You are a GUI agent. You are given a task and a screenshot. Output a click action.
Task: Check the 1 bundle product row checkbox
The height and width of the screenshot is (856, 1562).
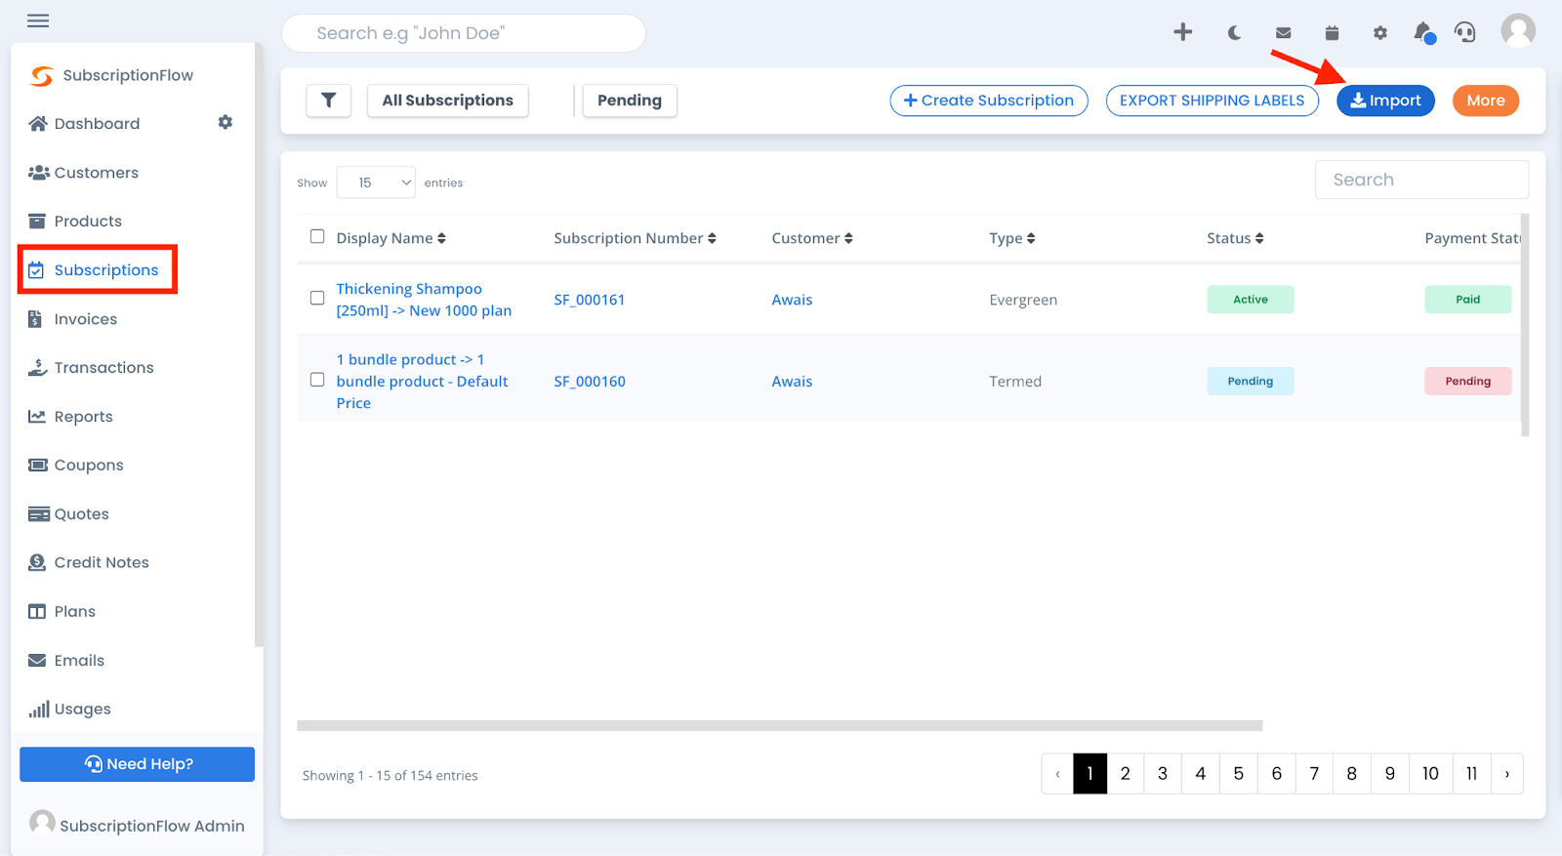(x=317, y=380)
